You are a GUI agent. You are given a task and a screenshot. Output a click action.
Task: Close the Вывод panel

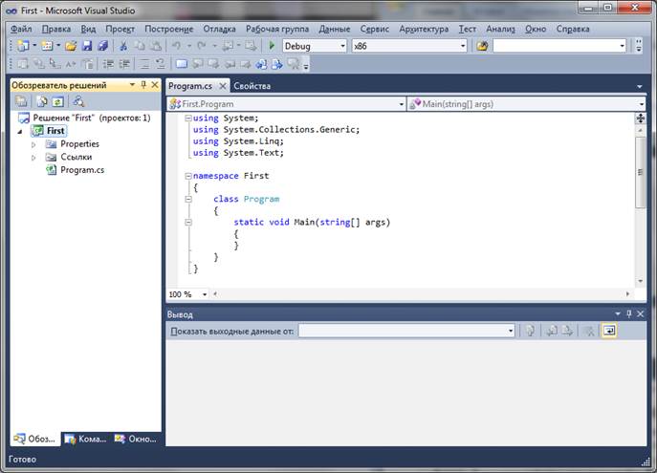click(x=640, y=313)
